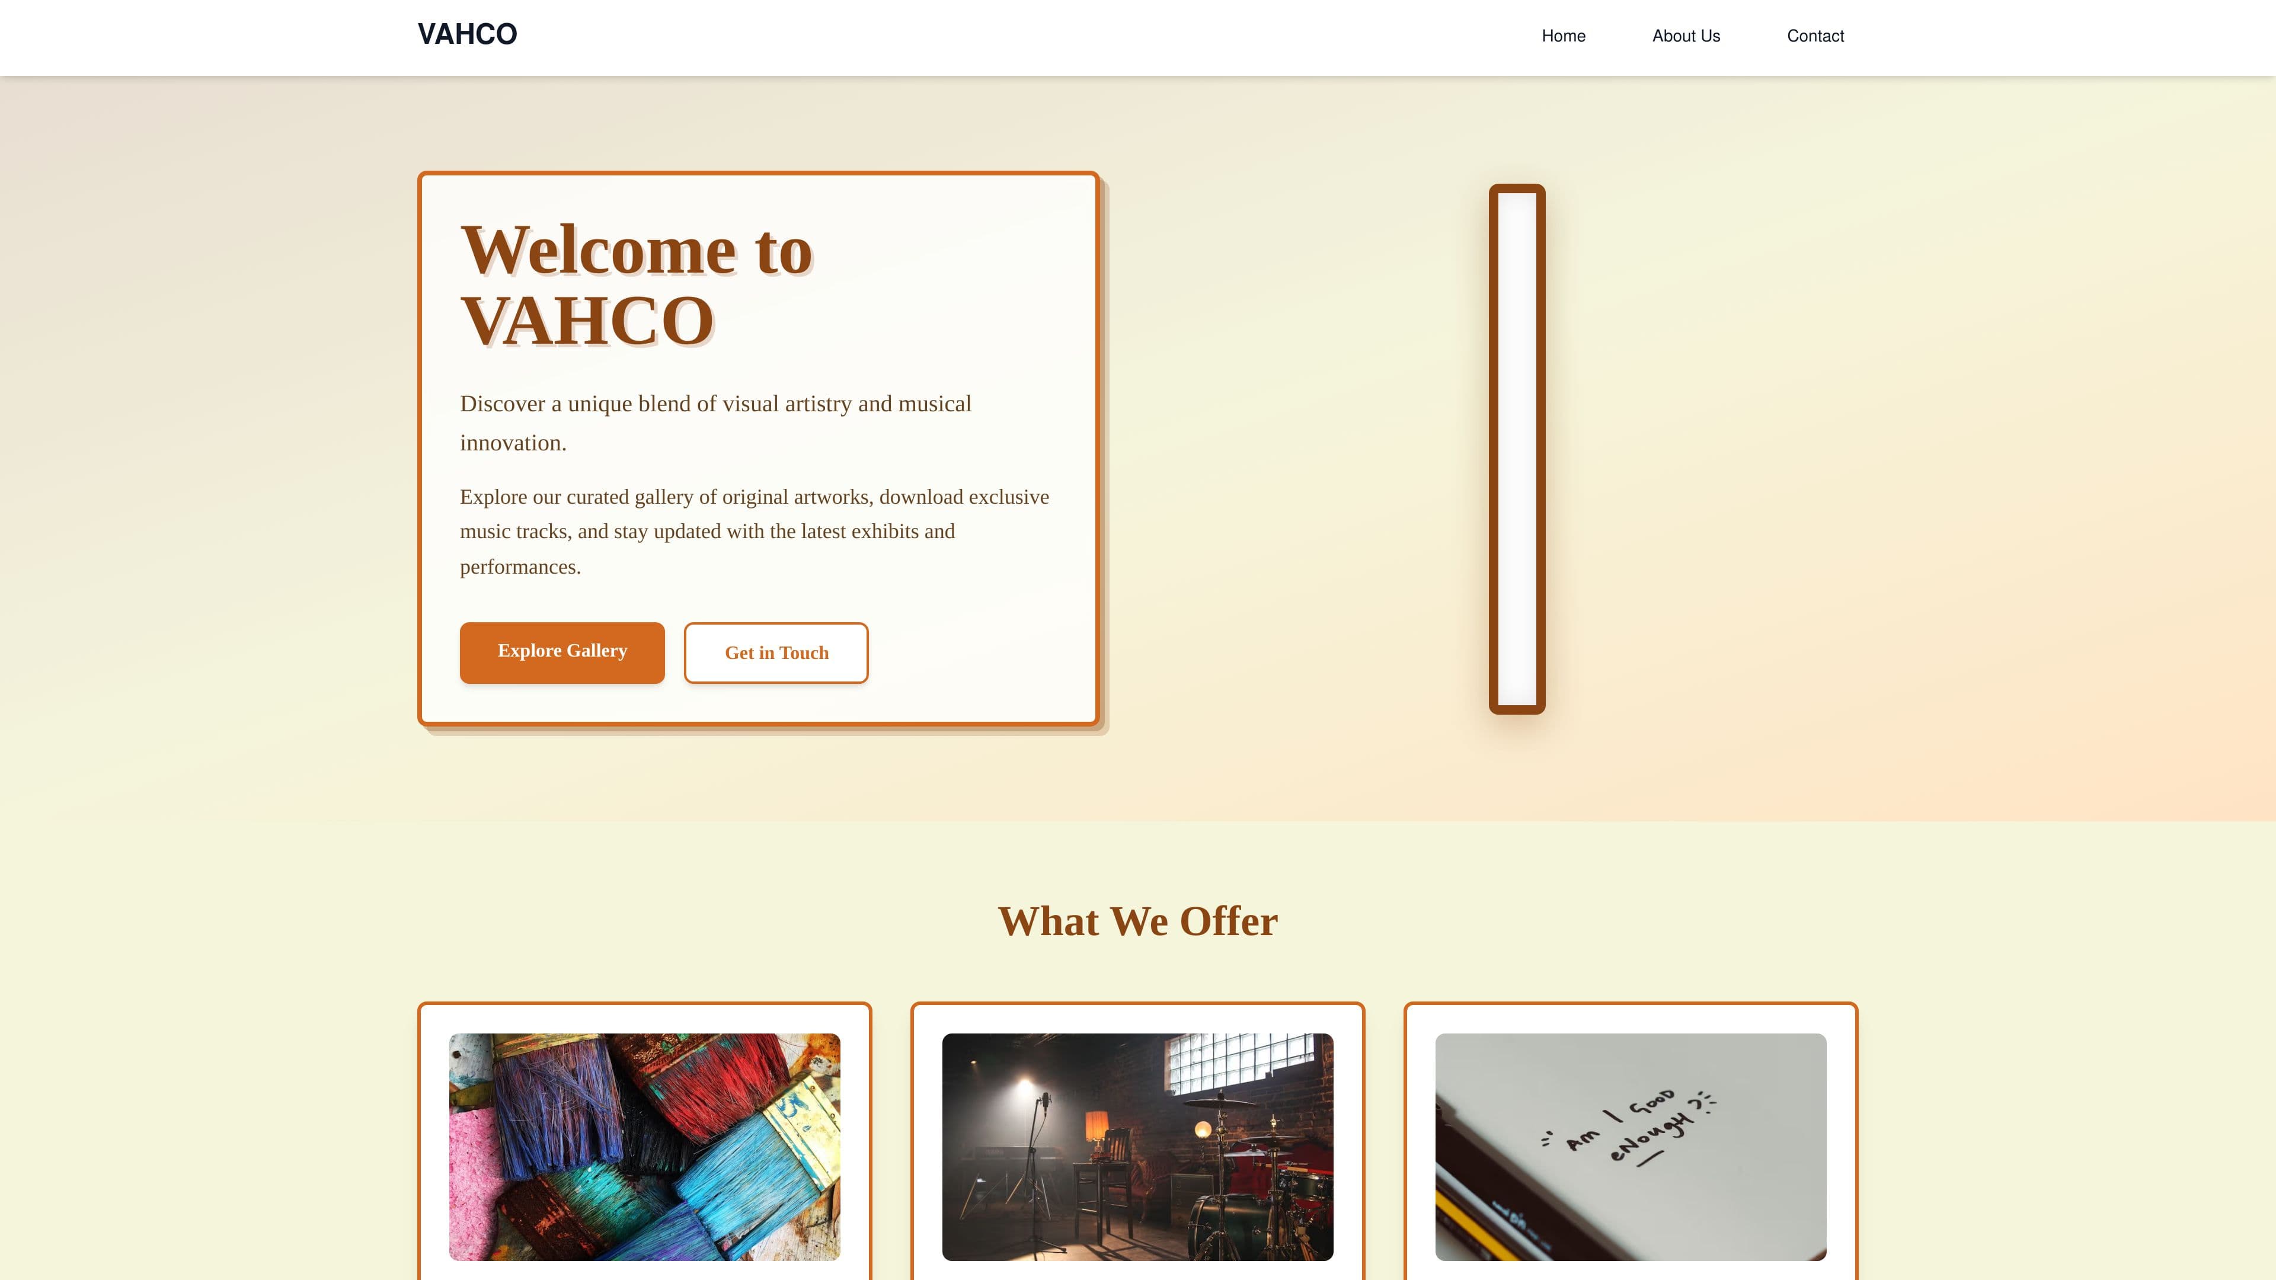Click the "Explore our curated gallery" paragraph

[755, 531]
